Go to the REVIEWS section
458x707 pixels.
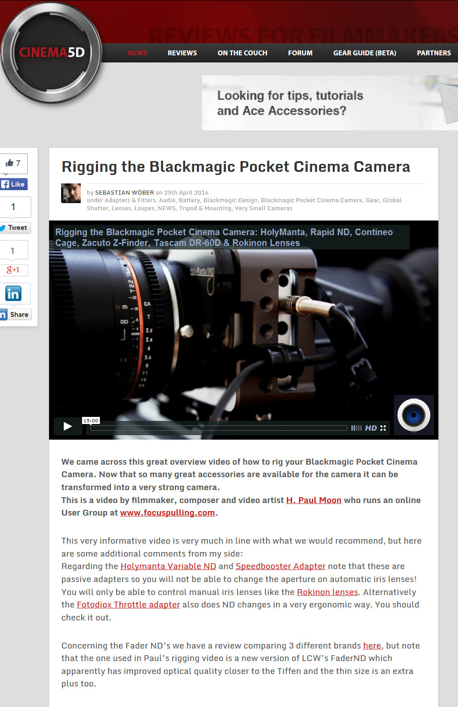182,53
